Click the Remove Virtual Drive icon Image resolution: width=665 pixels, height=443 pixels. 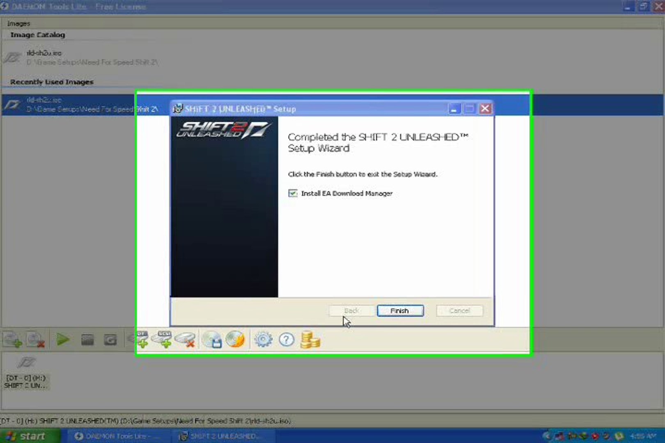[185, 340]
